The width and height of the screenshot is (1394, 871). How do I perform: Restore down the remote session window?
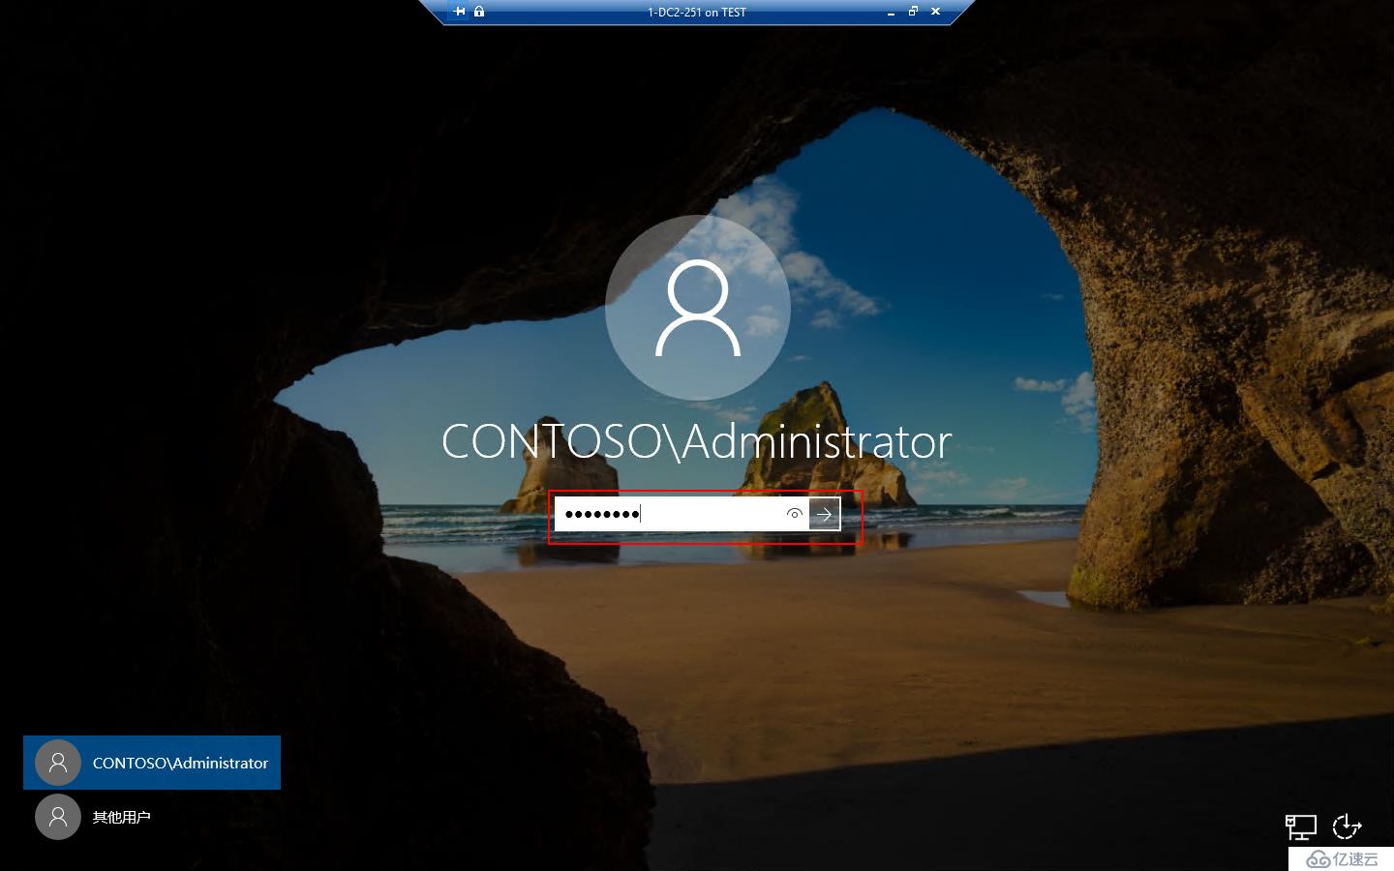point(913,12)
